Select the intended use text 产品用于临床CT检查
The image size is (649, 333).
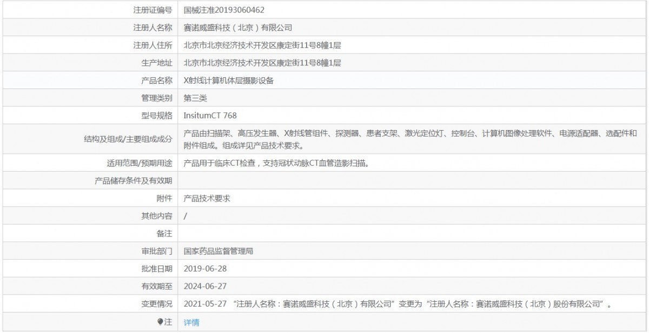click(276, 163)
